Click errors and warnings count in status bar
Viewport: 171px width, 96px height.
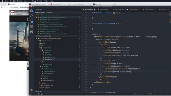click(40, 94)
